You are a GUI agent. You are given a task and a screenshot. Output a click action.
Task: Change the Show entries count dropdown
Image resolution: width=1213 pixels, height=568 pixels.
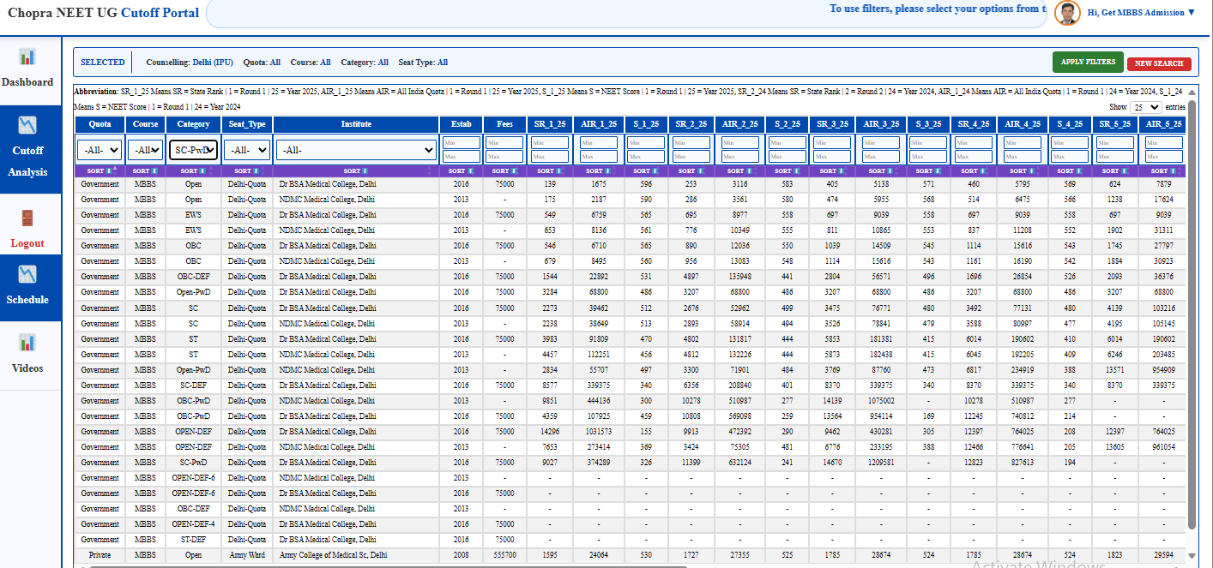pos(1146,107)
